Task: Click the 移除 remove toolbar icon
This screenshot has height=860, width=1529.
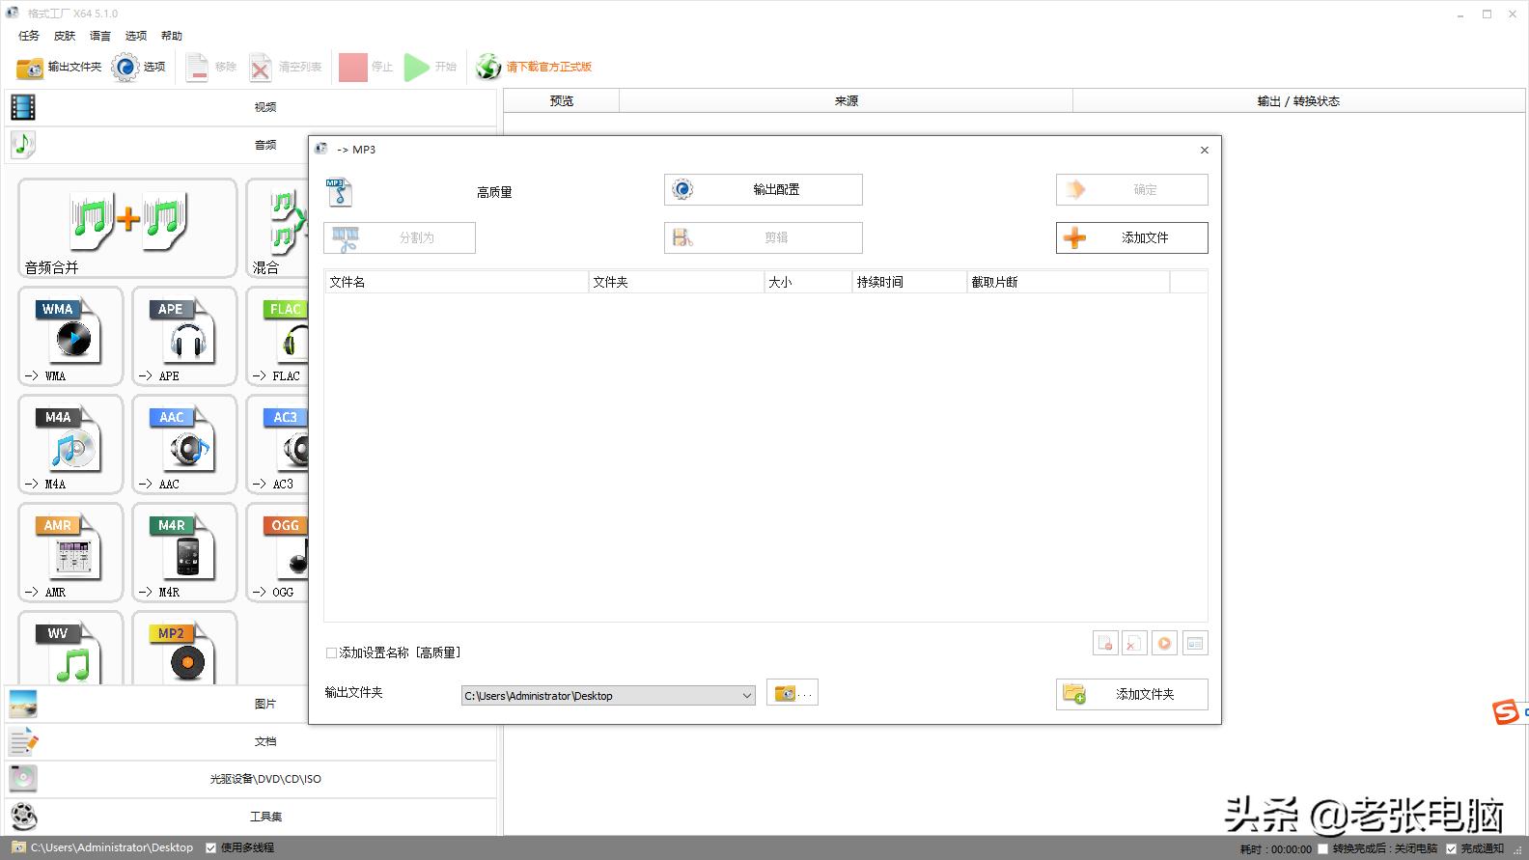Action: point(197,67)
